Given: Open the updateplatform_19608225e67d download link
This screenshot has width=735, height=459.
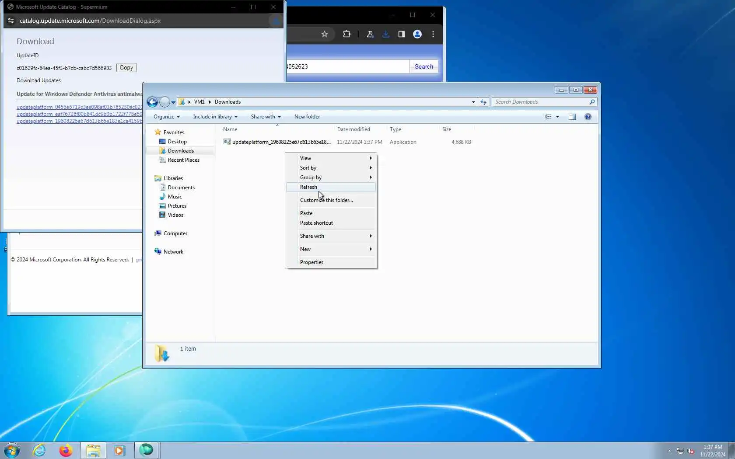Looking at the screenshot, I should pos(80,121).
